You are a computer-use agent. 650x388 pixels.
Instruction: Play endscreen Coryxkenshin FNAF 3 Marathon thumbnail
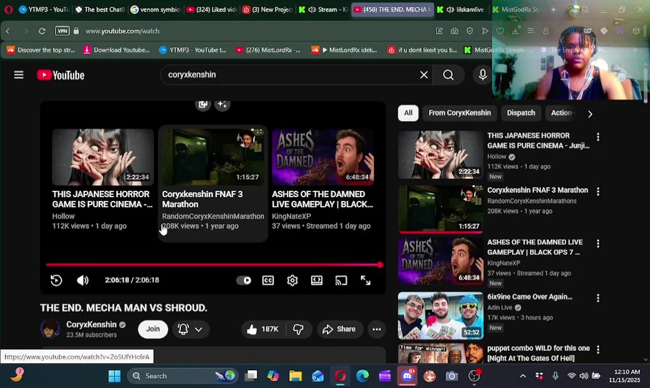213,157
